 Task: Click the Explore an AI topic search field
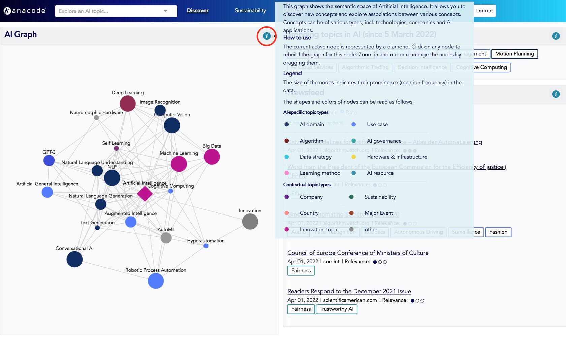(116, 11)
